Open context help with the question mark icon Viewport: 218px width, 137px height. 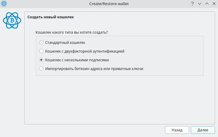192,4
